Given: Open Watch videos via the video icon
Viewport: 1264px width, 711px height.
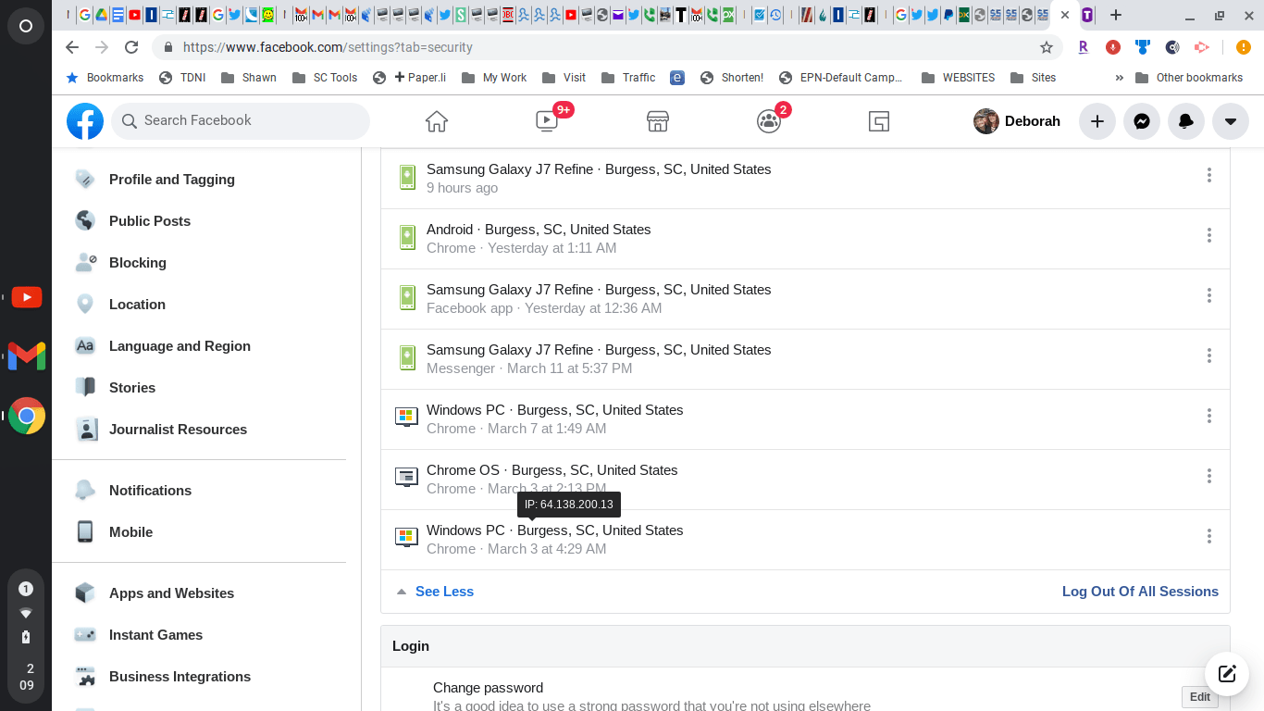Looking at the screenshot, I should click(x=547, y=121).
